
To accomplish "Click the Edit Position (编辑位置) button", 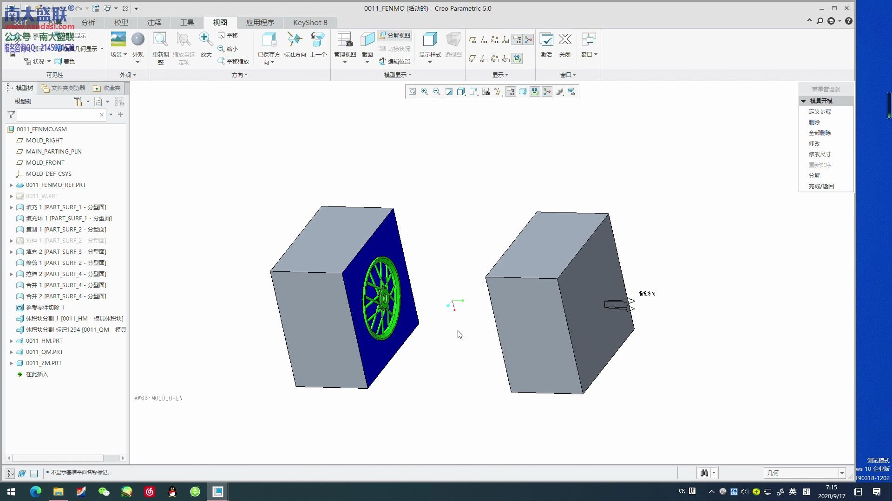I will click(394, 61).
